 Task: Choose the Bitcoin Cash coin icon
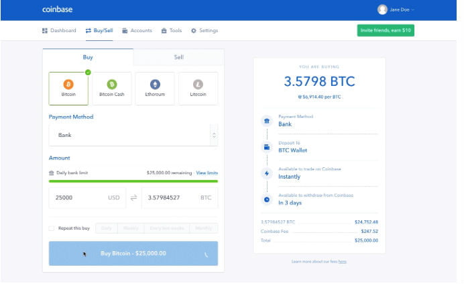[111, 84]
